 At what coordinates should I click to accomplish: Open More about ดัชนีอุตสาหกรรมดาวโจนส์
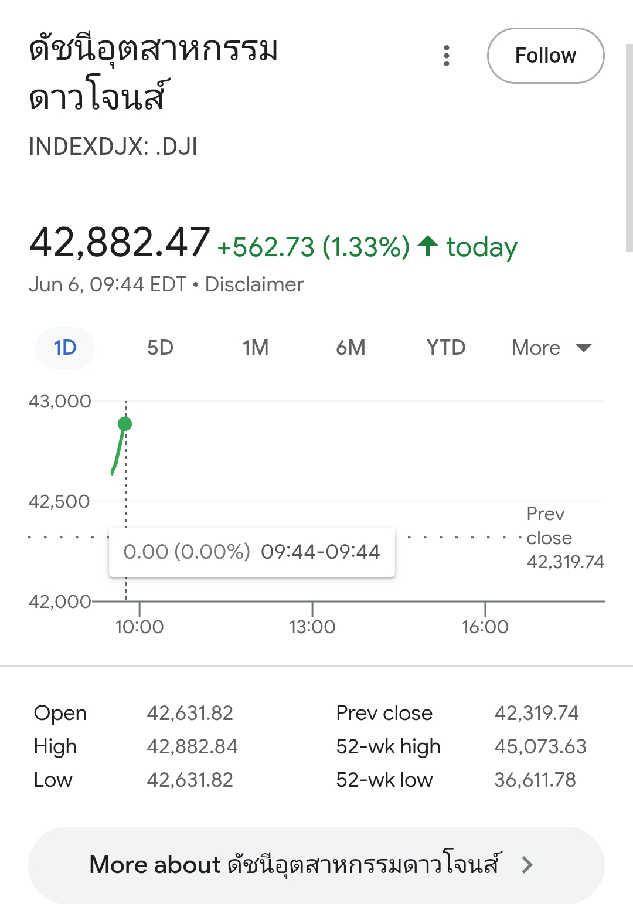pyautogui.click(x=316, y=865)
